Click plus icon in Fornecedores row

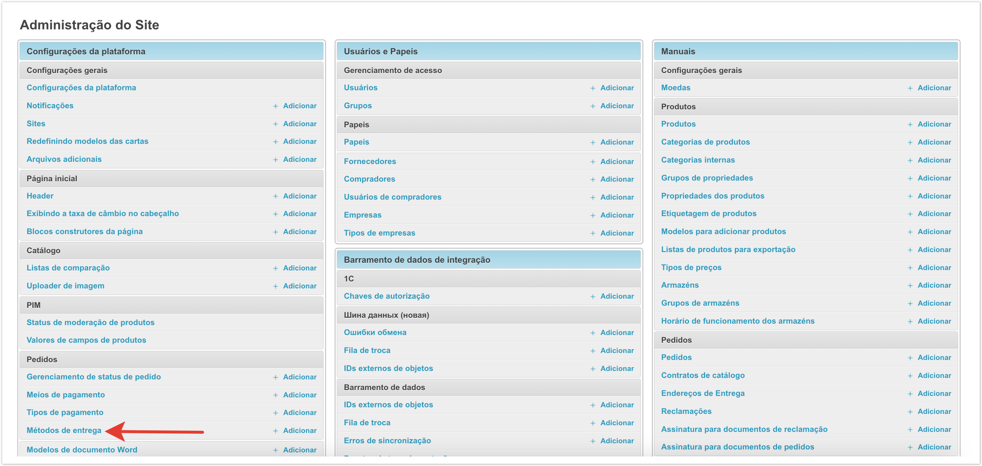tap(592, 161)
